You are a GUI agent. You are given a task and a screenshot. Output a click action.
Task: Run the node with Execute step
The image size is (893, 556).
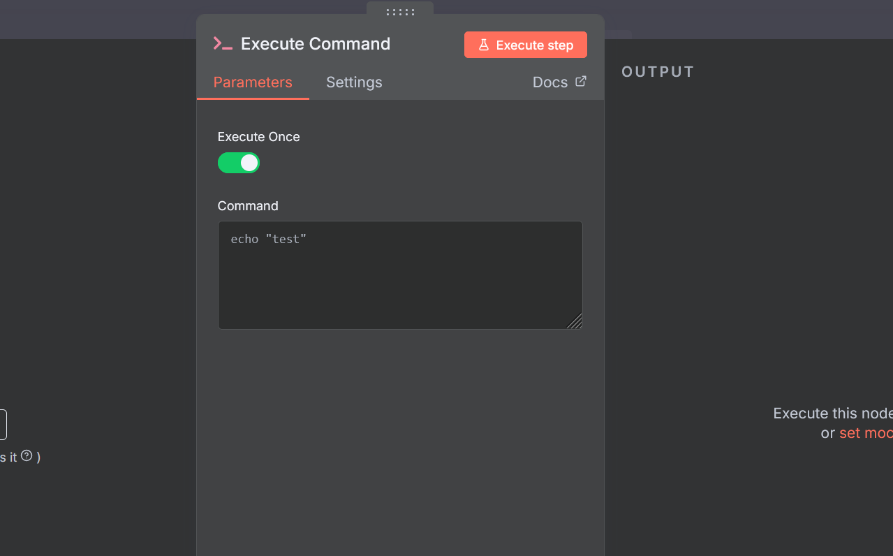(526, 45)
